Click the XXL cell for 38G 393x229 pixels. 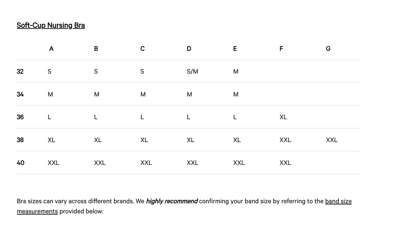point(332,140)
